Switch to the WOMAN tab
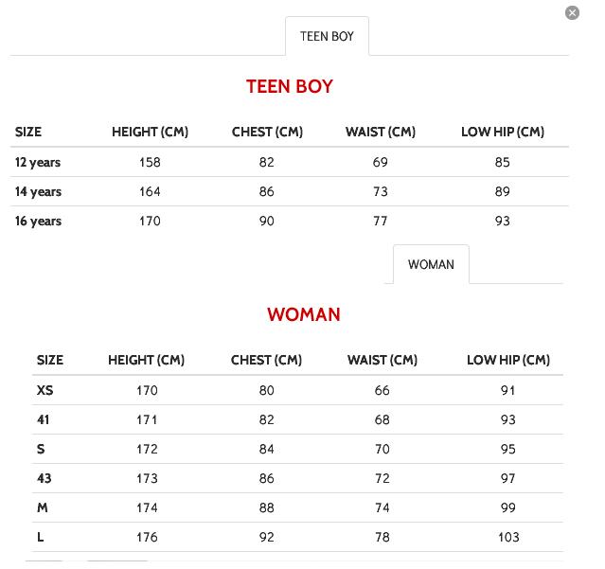Screen dimensions: 605x569 click(431, 265)
